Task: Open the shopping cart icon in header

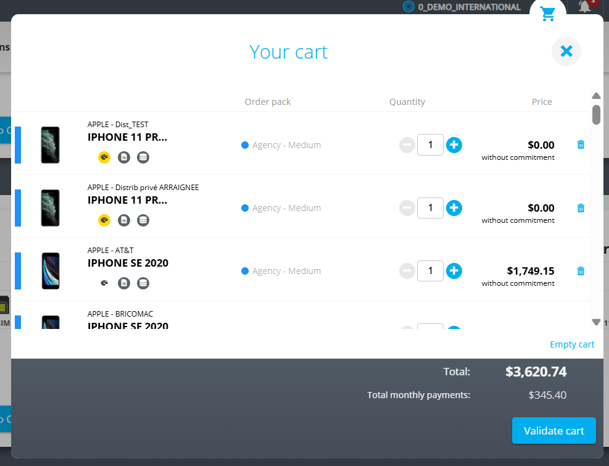Action: pos(548,14)
